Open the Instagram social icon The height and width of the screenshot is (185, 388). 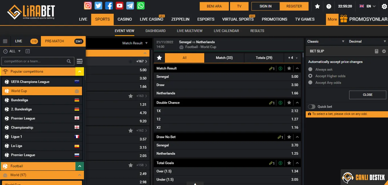click(x=88, y=5)
